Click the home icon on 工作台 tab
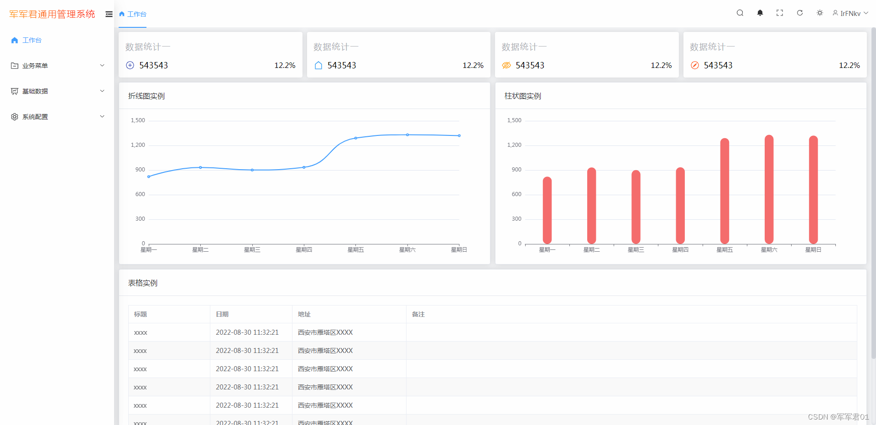 point(122,14)
